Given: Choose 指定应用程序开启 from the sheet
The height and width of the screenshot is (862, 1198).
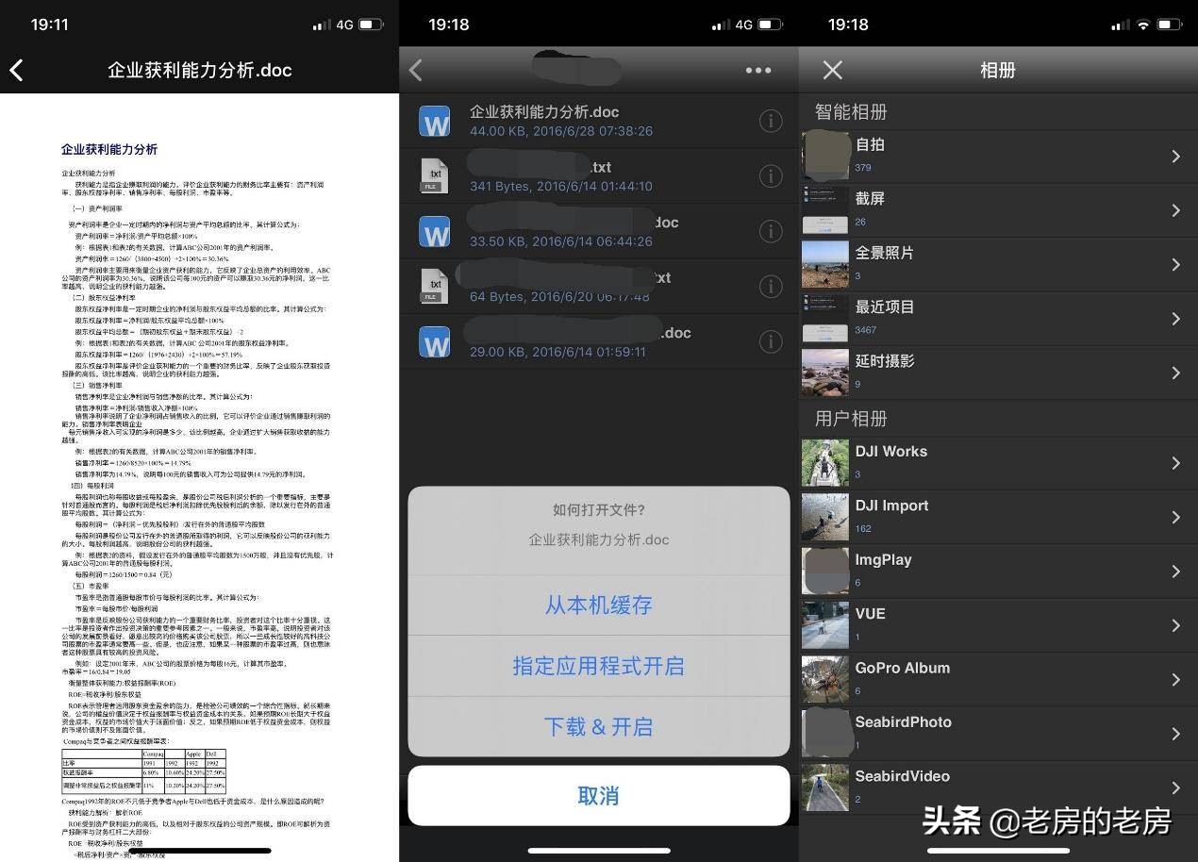Looking at the screenshot, I should tap(598, 666).
